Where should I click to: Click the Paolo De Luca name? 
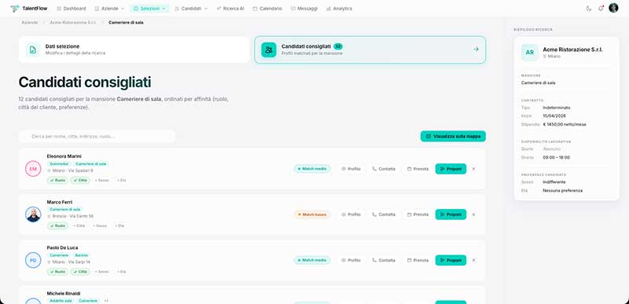coord(62,247)
